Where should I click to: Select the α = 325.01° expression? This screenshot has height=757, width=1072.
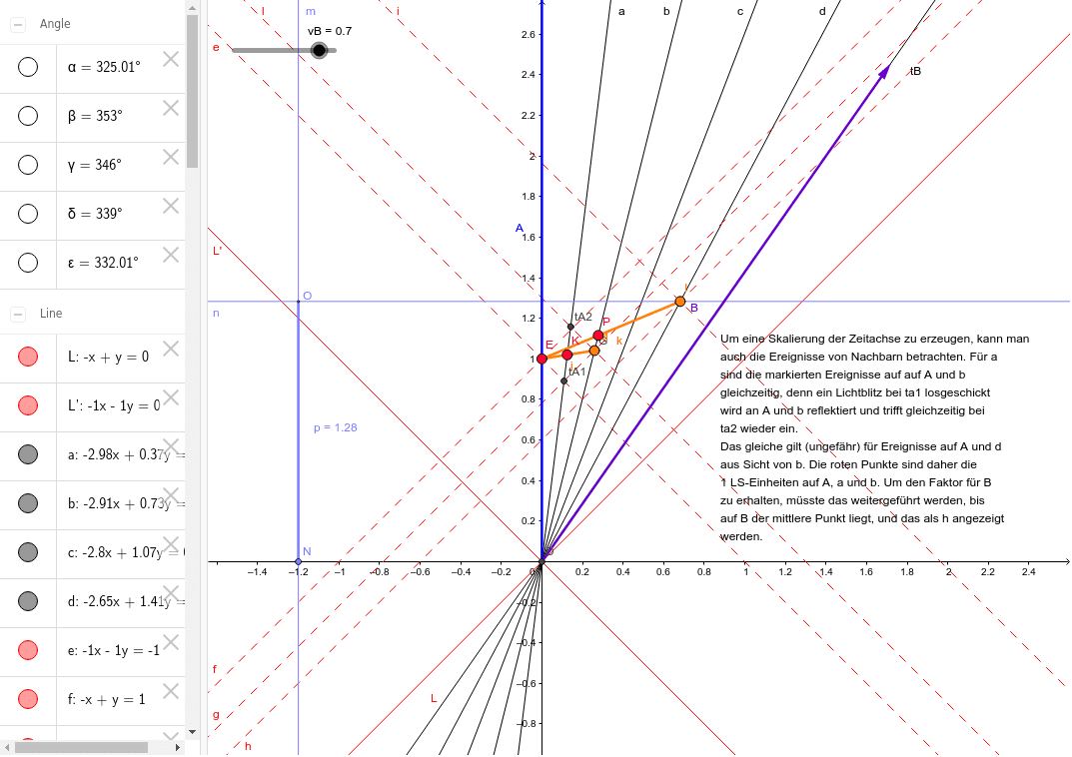(x=104, y=67)
